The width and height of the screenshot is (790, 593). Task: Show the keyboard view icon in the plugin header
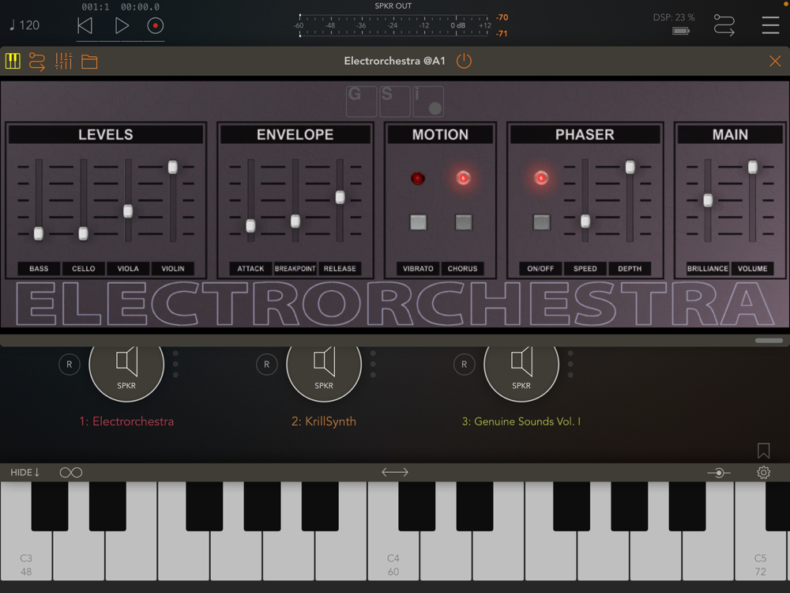coord(13,62)
